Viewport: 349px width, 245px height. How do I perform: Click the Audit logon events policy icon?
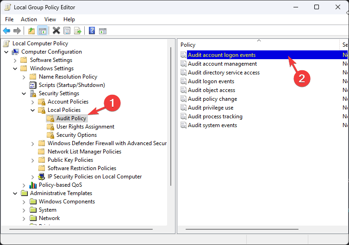coord(183,81)
